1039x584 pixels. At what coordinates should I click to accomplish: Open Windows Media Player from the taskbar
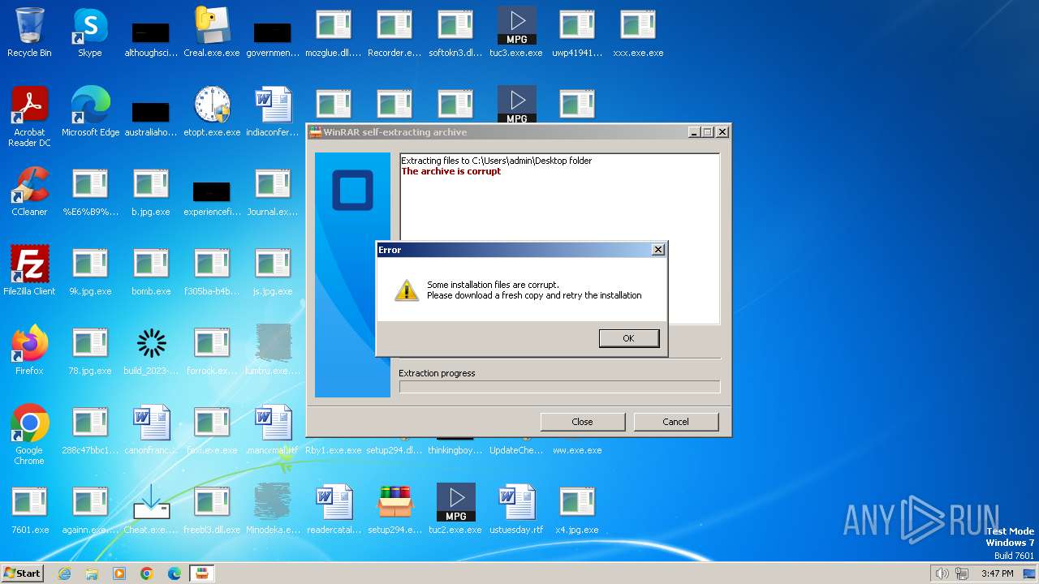[119, 573]
